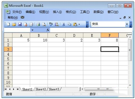
Task: Expand the Formatting toolbar options chevron
Action: coord(131,24)
